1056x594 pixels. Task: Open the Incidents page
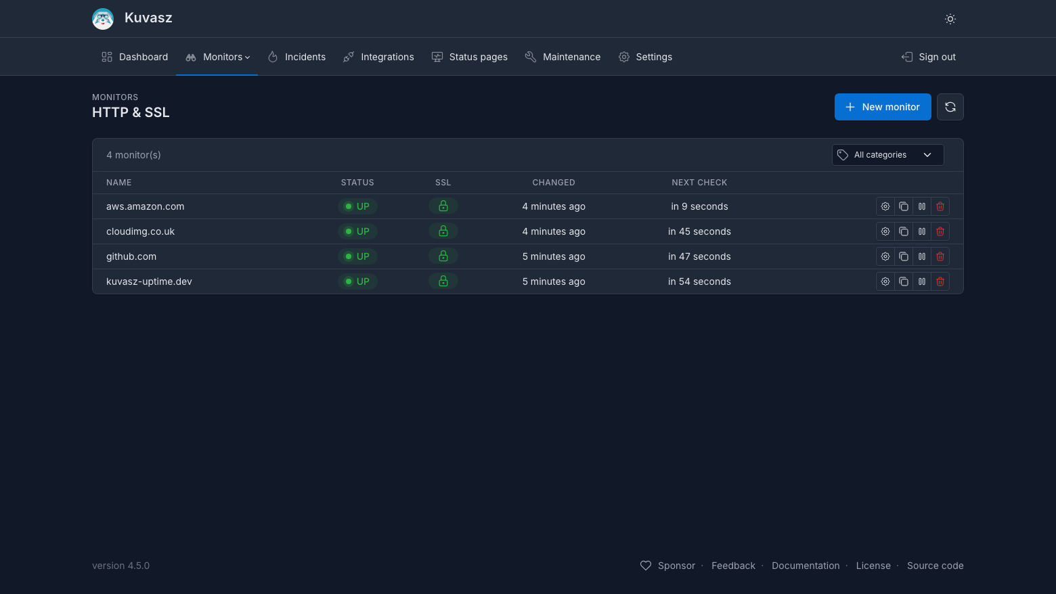tap(296, 57)
